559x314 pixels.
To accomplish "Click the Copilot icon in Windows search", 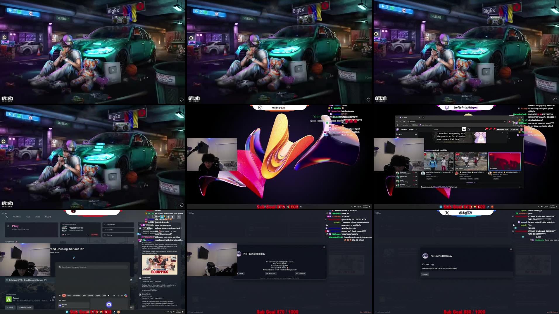I will [126, 295].
